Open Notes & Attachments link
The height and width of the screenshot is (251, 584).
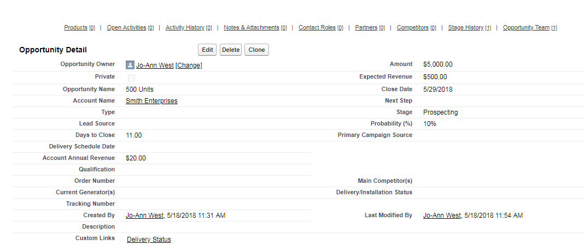click(x=252, y=27)
